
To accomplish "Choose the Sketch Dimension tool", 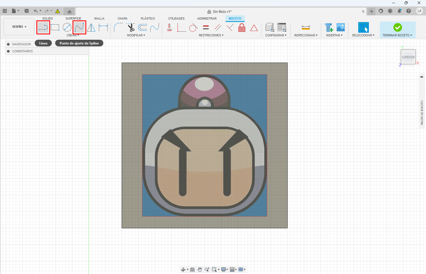I will click(103, 27).
